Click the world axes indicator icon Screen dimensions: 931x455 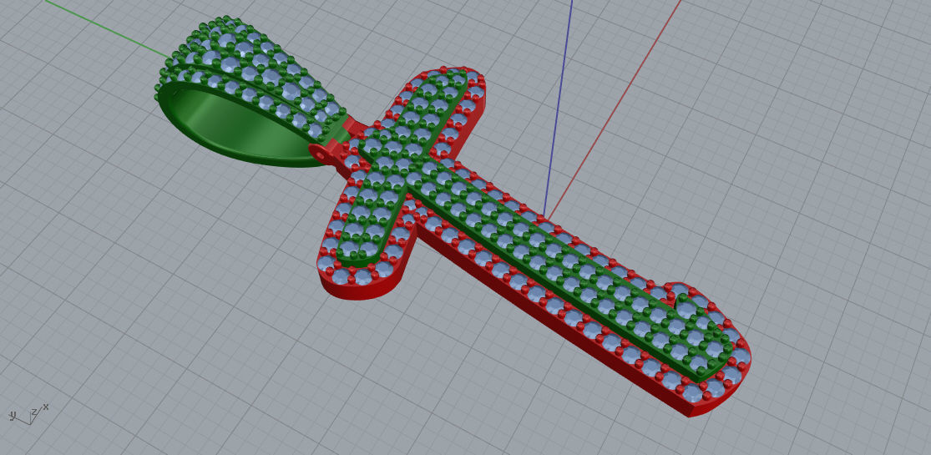point(28,415)
